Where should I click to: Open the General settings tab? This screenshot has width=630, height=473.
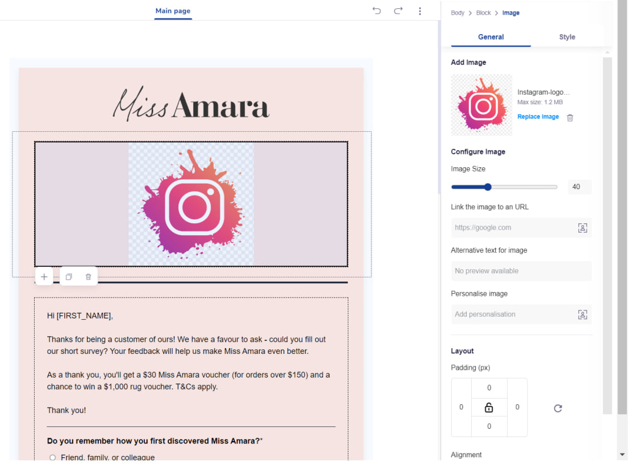(x=491, y=37)
